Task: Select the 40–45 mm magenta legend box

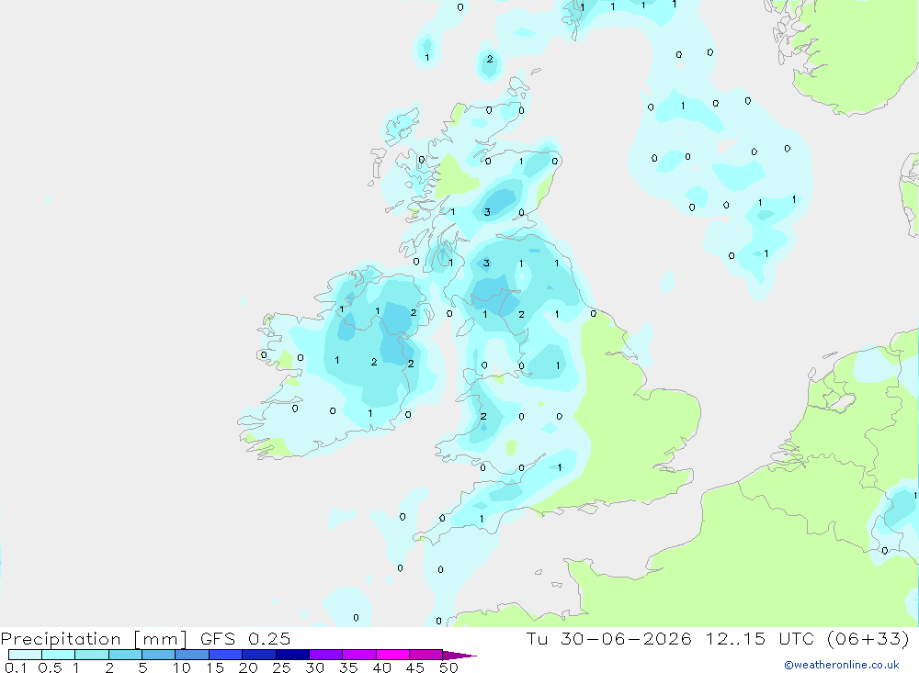Action: pos(392,655)
